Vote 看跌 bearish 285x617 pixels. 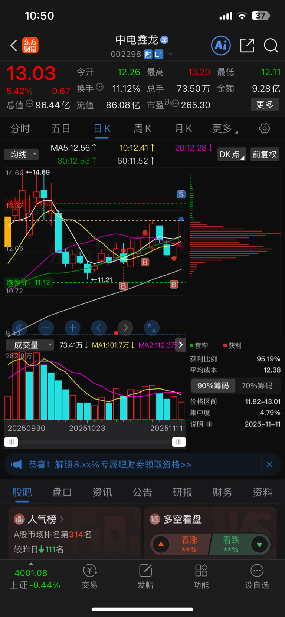(239, 544)
